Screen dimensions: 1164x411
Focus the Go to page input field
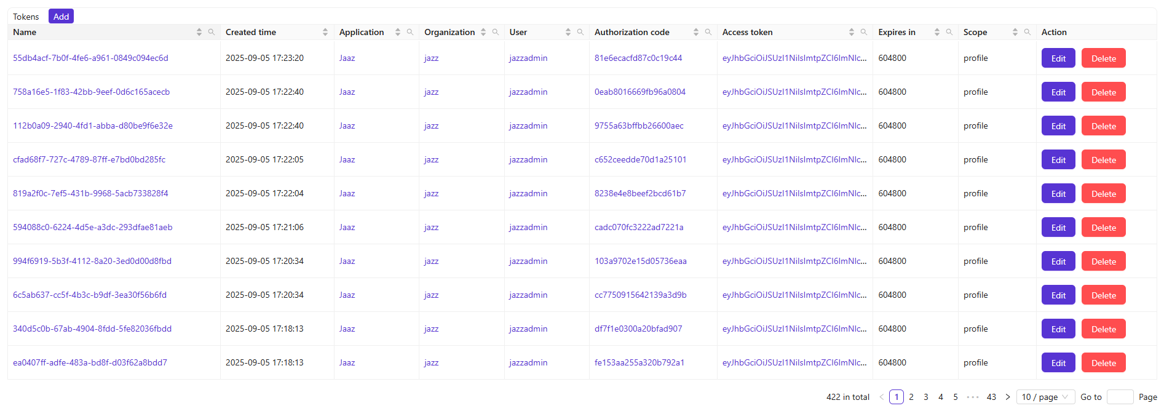[x=1120, y=397]
